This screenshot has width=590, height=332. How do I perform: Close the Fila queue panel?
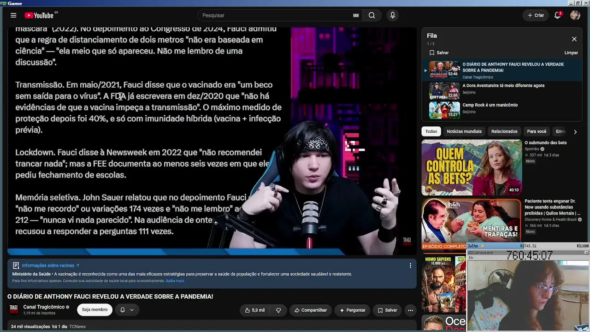[574, 39]
